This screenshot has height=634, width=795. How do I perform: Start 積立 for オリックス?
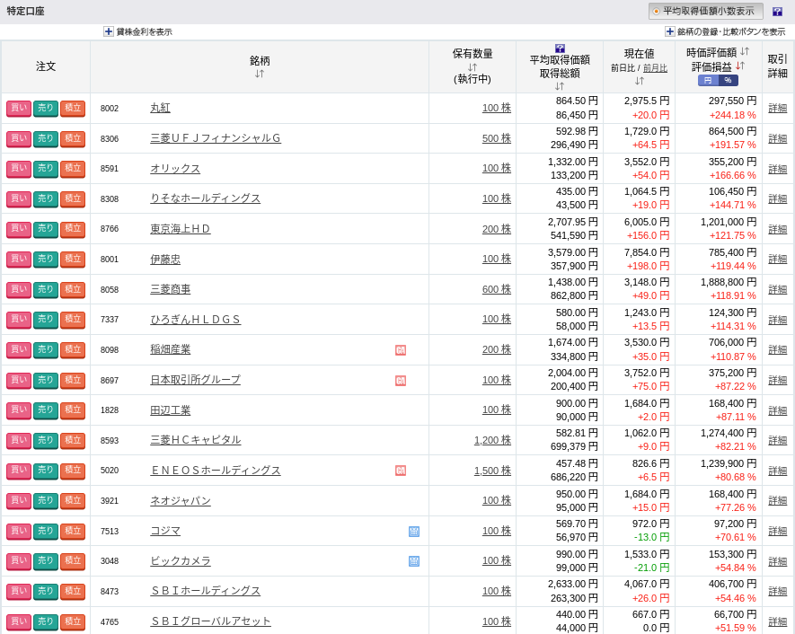click(73, 168)
